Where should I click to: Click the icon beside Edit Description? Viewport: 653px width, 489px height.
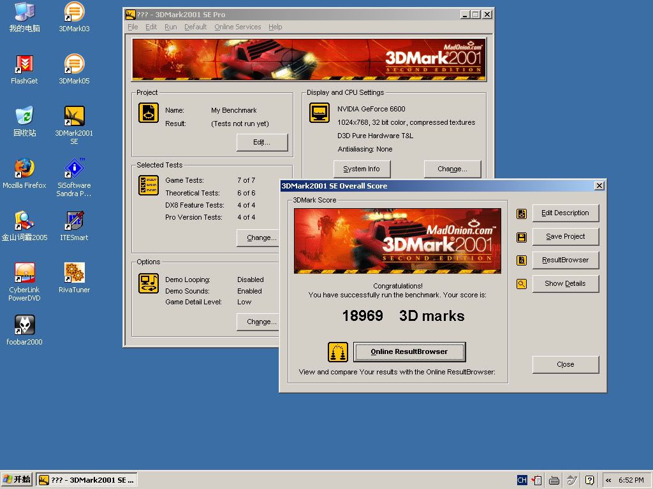coord(522,214)
